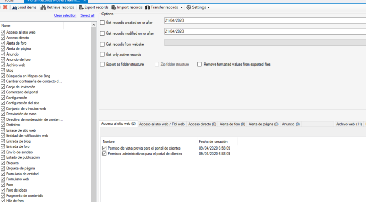Select the Anuncio list item
Image resolution: width=366 pixels, height=202 pixels.
[13, 54]
